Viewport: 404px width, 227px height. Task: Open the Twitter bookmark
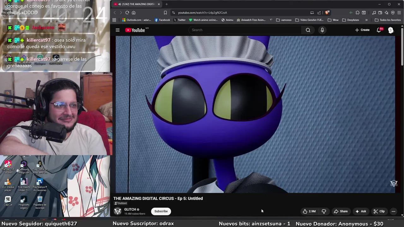[x=179, y=20]
